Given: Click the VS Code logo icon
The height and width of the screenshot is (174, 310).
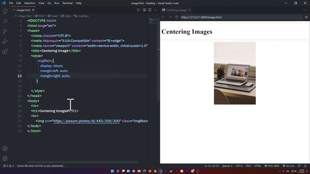Looking at the screenshot, I should (x=3, y=3).
